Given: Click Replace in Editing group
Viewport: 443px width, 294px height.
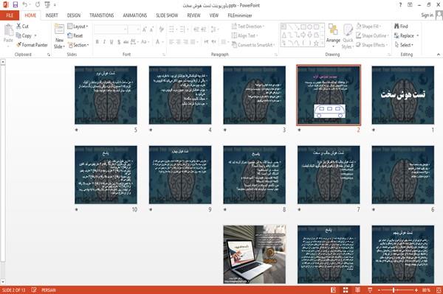Looking at the screenshot, I should click(406, 35).
